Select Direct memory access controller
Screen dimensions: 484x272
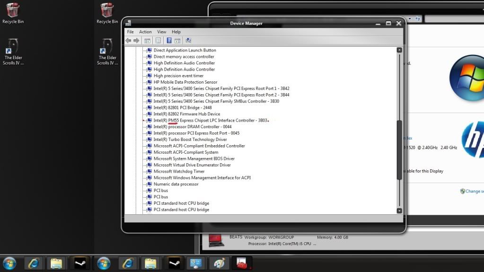tap(184, 56)
